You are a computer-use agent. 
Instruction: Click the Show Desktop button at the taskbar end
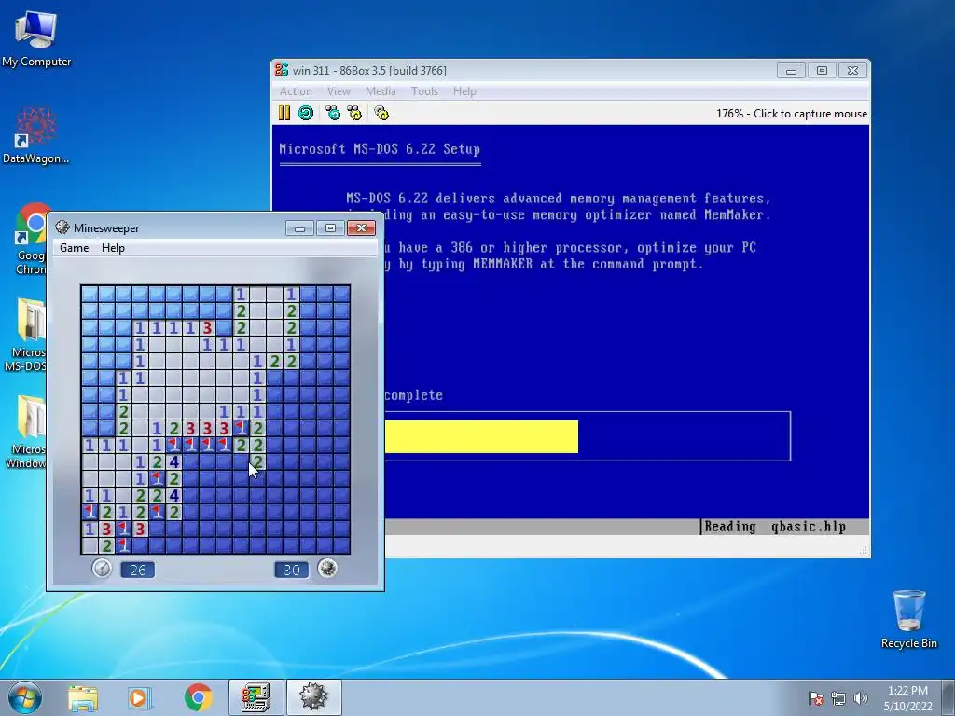(x=948, y=697)
